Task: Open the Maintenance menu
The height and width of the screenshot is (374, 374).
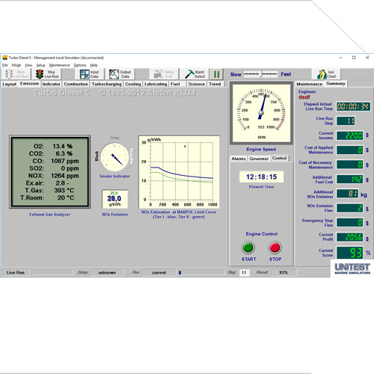Action: click(x=59, y=65)
